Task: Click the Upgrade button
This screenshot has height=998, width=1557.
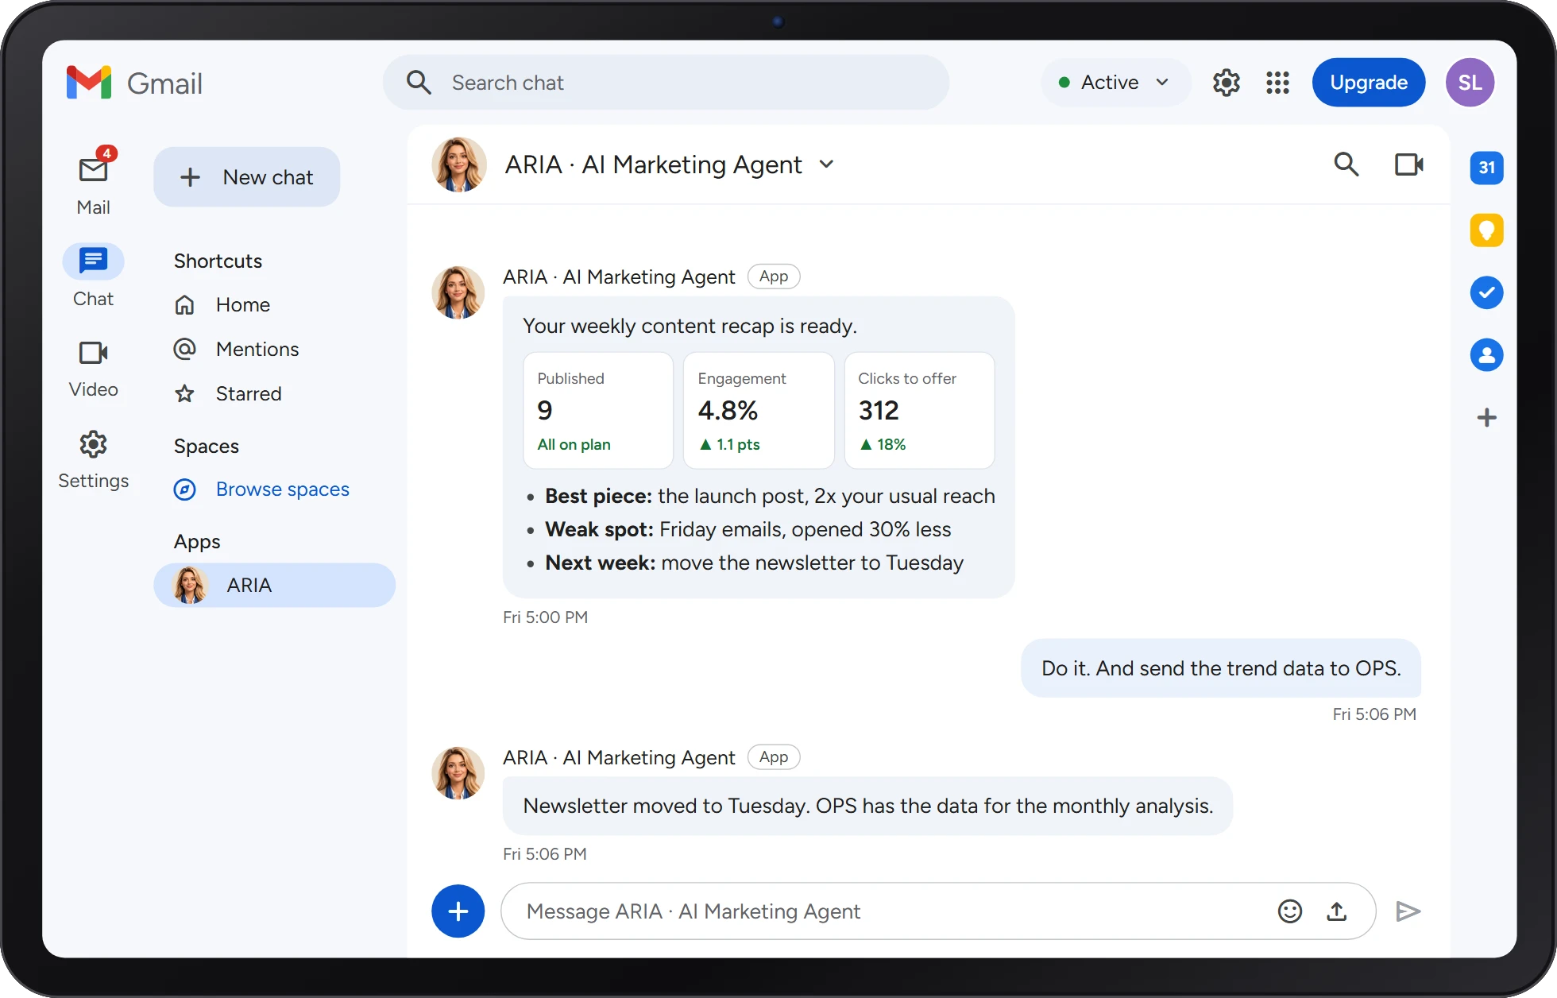Action: [1368, 83]
